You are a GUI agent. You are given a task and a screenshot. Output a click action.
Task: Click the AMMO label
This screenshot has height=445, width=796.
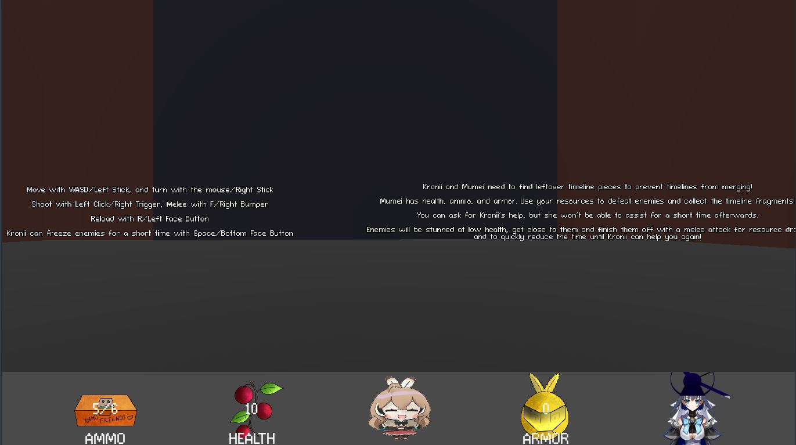(105, 439)
